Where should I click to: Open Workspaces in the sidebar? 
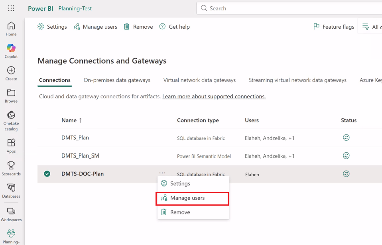point(11,214)
